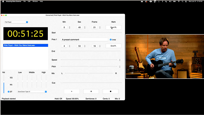Click the Hold: Off status text
The image size is (204, 115).
(x=58, y=99)
